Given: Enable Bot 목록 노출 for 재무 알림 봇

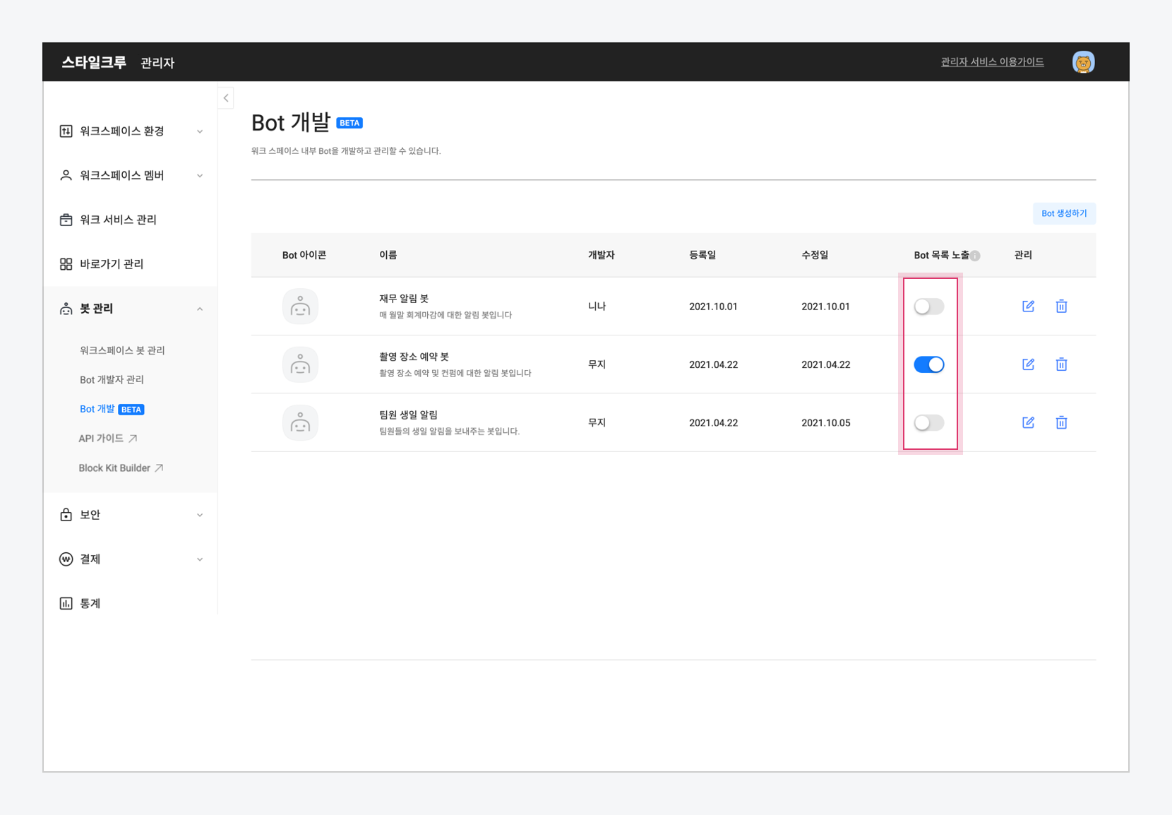Looking at the screenshot, I should click(928, 307).
